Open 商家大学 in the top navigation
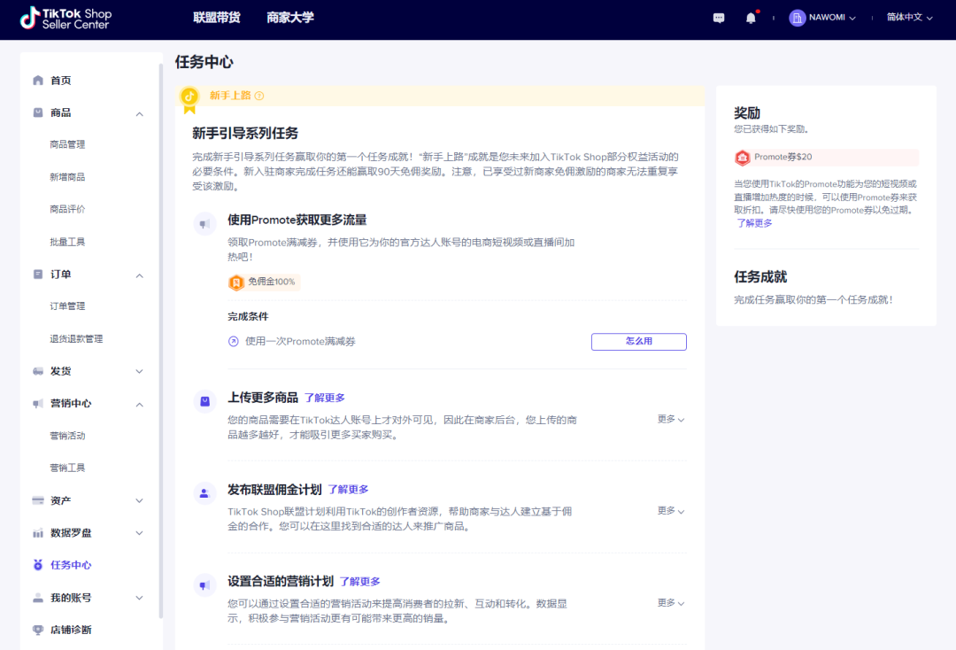Viewport: 956px width, 650px height. [x=290, y=18]
